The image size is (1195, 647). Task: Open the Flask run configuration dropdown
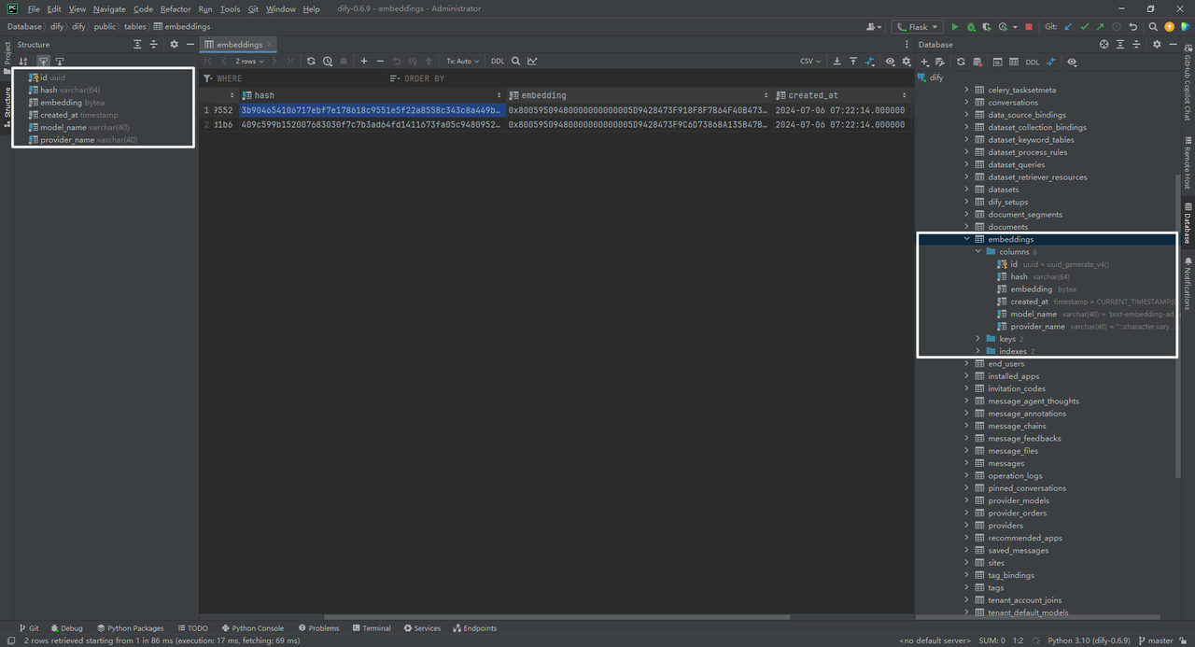pyautogui.click(x=918, y=27)
